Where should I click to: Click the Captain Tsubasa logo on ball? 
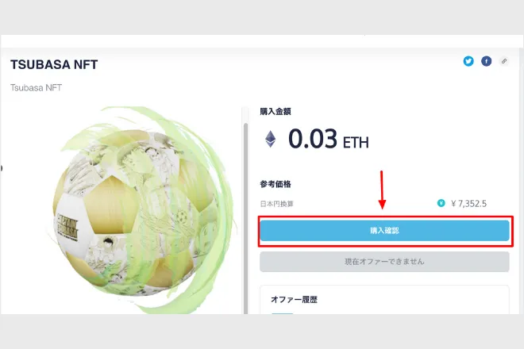point(67,226)
